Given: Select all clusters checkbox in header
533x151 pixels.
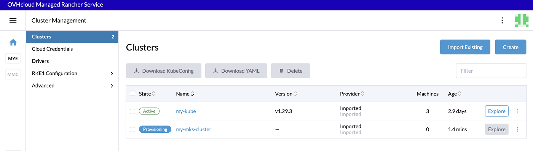Looking at the screenshot, I should [132, 94].
